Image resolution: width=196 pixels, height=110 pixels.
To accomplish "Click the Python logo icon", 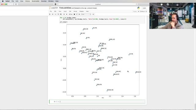I will coord(138,8).
